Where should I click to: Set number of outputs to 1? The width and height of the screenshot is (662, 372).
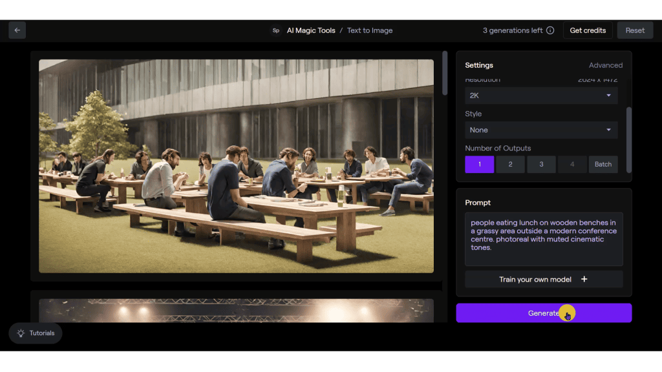pos(479,164)
